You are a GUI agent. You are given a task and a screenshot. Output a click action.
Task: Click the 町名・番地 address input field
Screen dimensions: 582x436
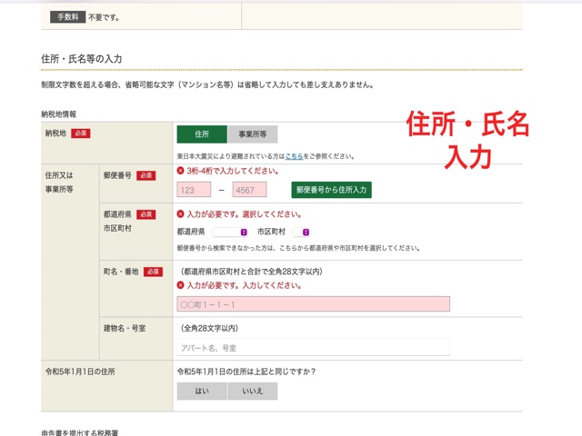[313, 304]
